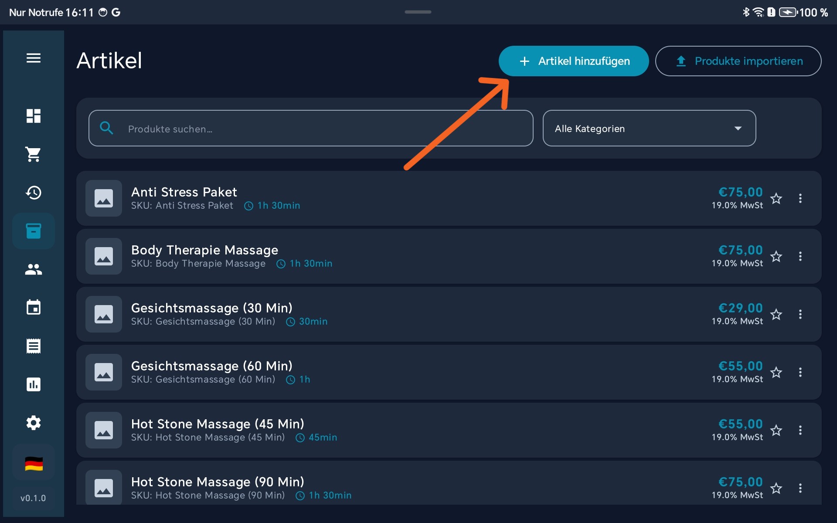This screenshot has width=837, height=523.
Task: Toggle favorite star for Anti Stress Paket
Action: 776,199
